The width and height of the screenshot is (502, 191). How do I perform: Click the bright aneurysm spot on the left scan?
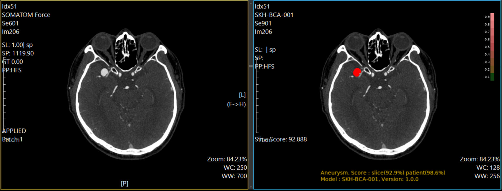click(x=104, y=72)
